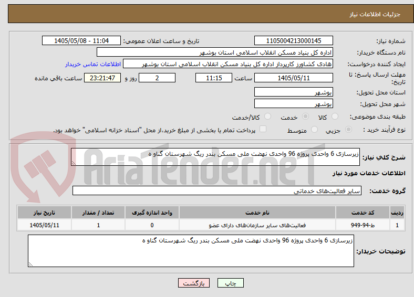Click the کد خدمت column header
This screenshot has height=297, width=414.
[363, 213]
